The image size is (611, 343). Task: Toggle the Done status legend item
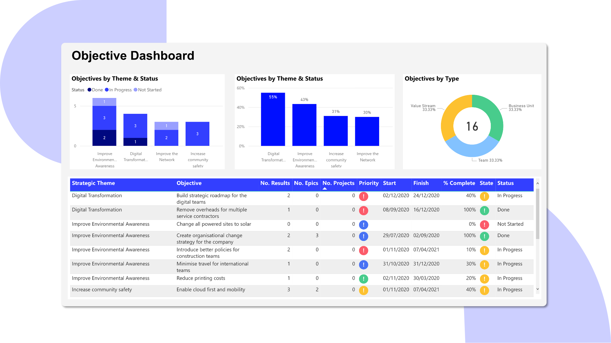pyautogui.click(x=95, y=90)
